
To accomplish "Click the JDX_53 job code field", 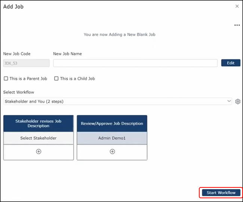I will click(x=26, y=63).
